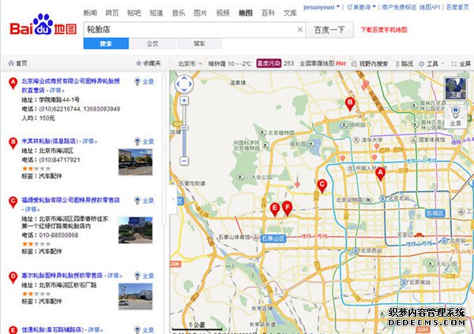Click red marker C on the map

(x=322, y=186)
